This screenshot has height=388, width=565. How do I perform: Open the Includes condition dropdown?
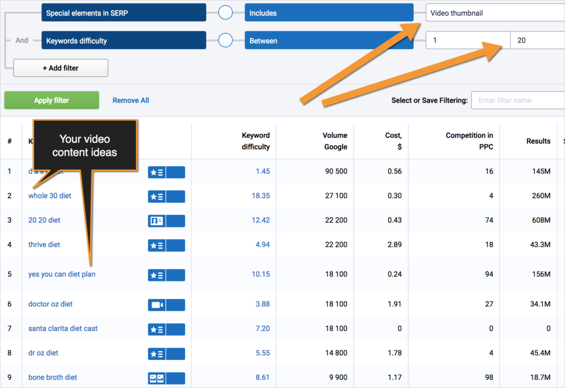pyautogui.click(x=329, y=12)
